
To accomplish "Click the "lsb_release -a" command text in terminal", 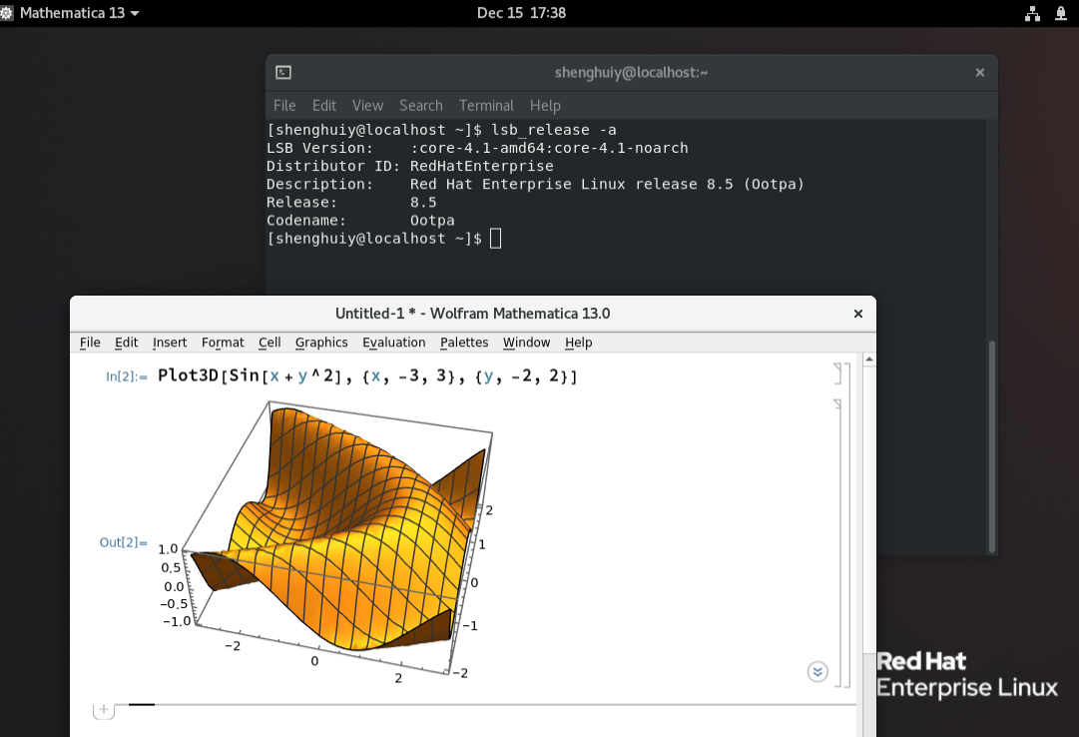I will [554, 130].
